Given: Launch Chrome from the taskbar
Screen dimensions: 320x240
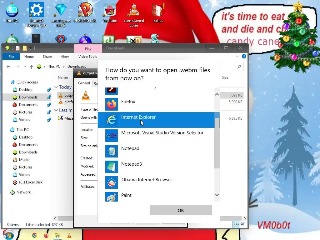Looking at the screenshot, I should (x=34, y=235).
